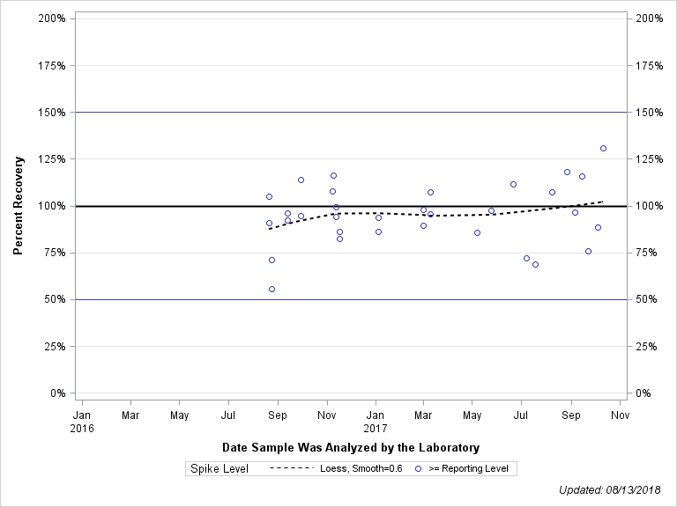Click the blue lower limit line at 50%
677x507 pixels.
[x=351, y=299]
